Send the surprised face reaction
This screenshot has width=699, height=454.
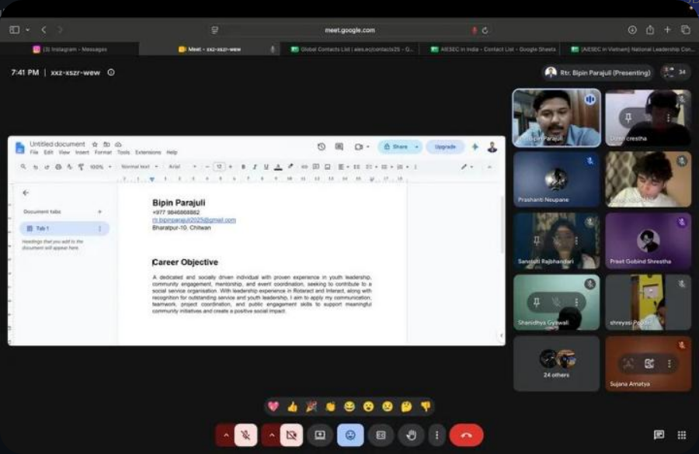[368, 407]
